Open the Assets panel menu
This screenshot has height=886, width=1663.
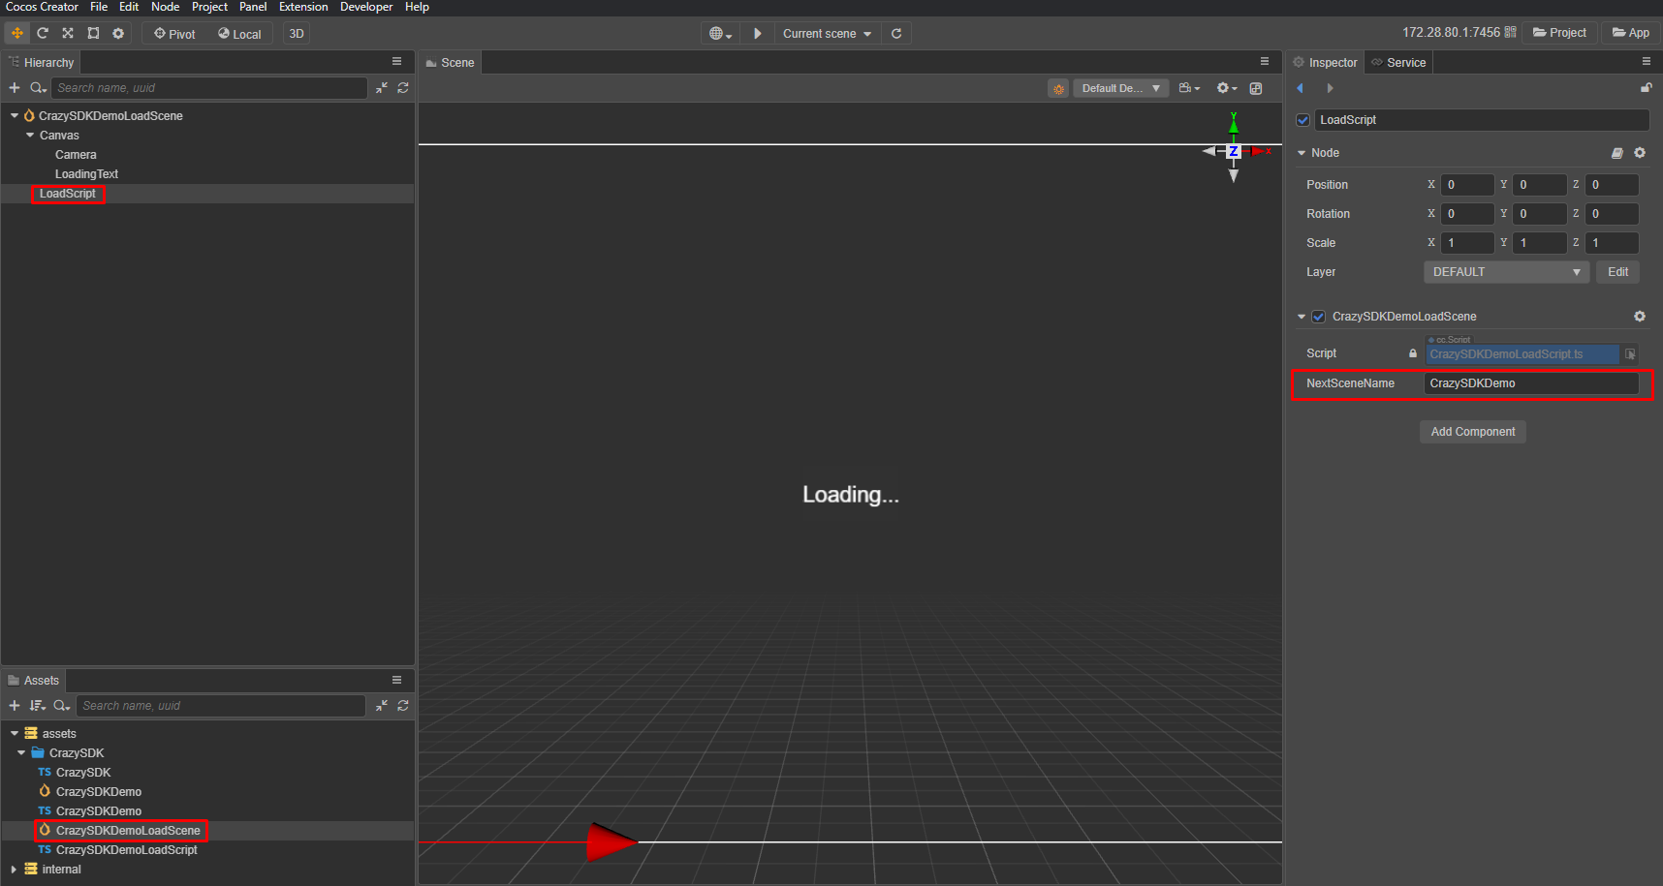(396, 680)
